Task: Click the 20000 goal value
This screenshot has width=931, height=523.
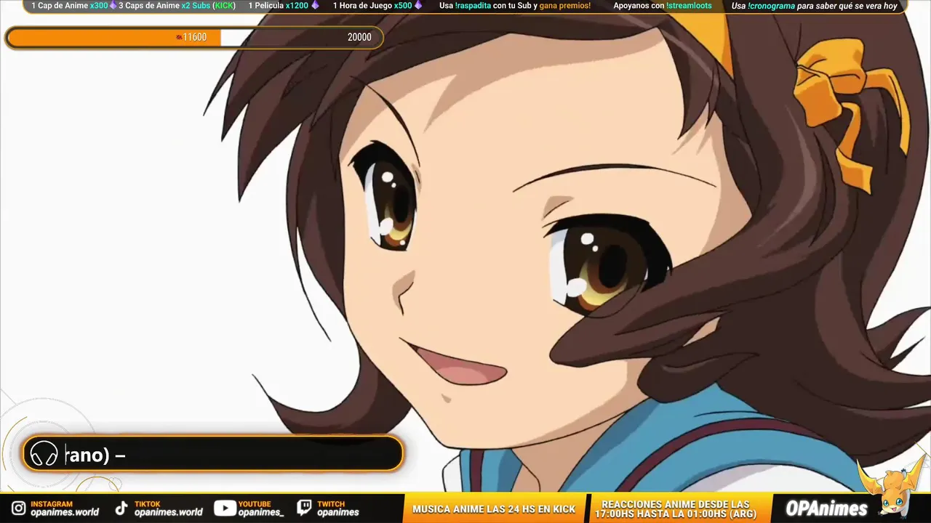Action: click(x=359, y=37)
